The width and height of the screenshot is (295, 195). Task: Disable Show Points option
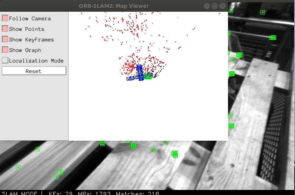point(5,29)
